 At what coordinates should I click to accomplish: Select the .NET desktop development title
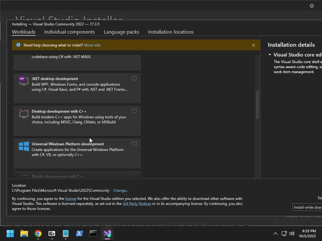[55, 79]
